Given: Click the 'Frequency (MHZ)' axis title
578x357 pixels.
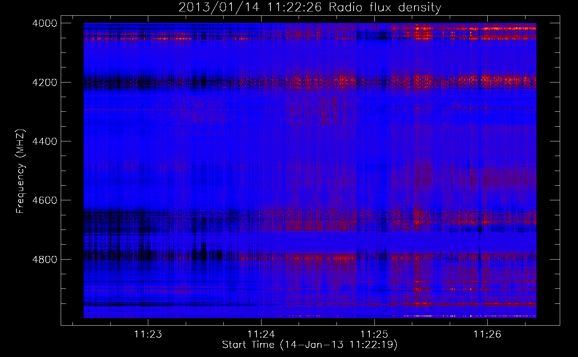Looking at the screenshot, I should [x=21, y=171].
